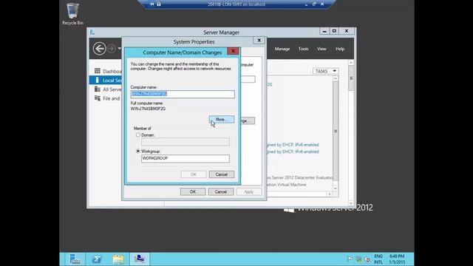Click the More... button
Screen dimensions: 473x266
point(222,120)
